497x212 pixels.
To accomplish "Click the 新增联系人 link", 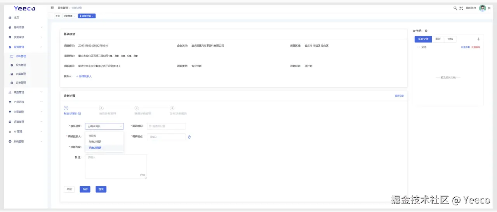I will (x=84, y=77).
